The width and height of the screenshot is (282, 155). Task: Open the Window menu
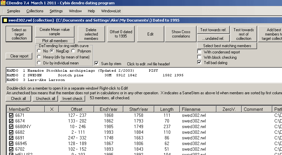click(x=75, y=11)
